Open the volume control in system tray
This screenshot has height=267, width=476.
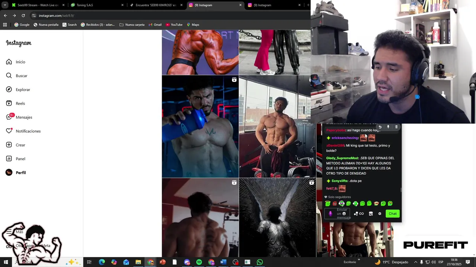pos(434,262)
